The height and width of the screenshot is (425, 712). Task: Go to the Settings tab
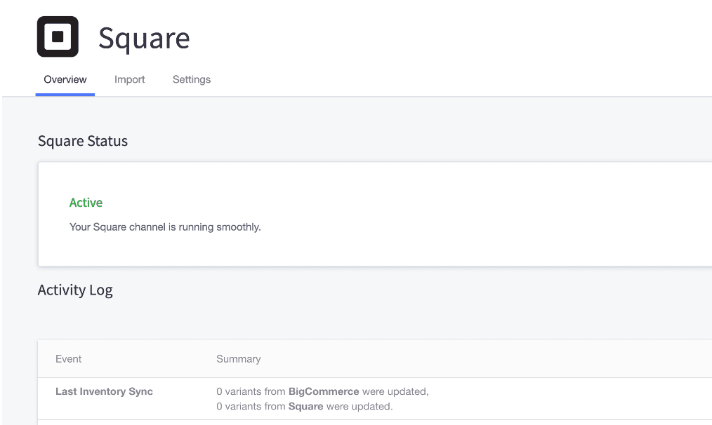coord(192,79)
